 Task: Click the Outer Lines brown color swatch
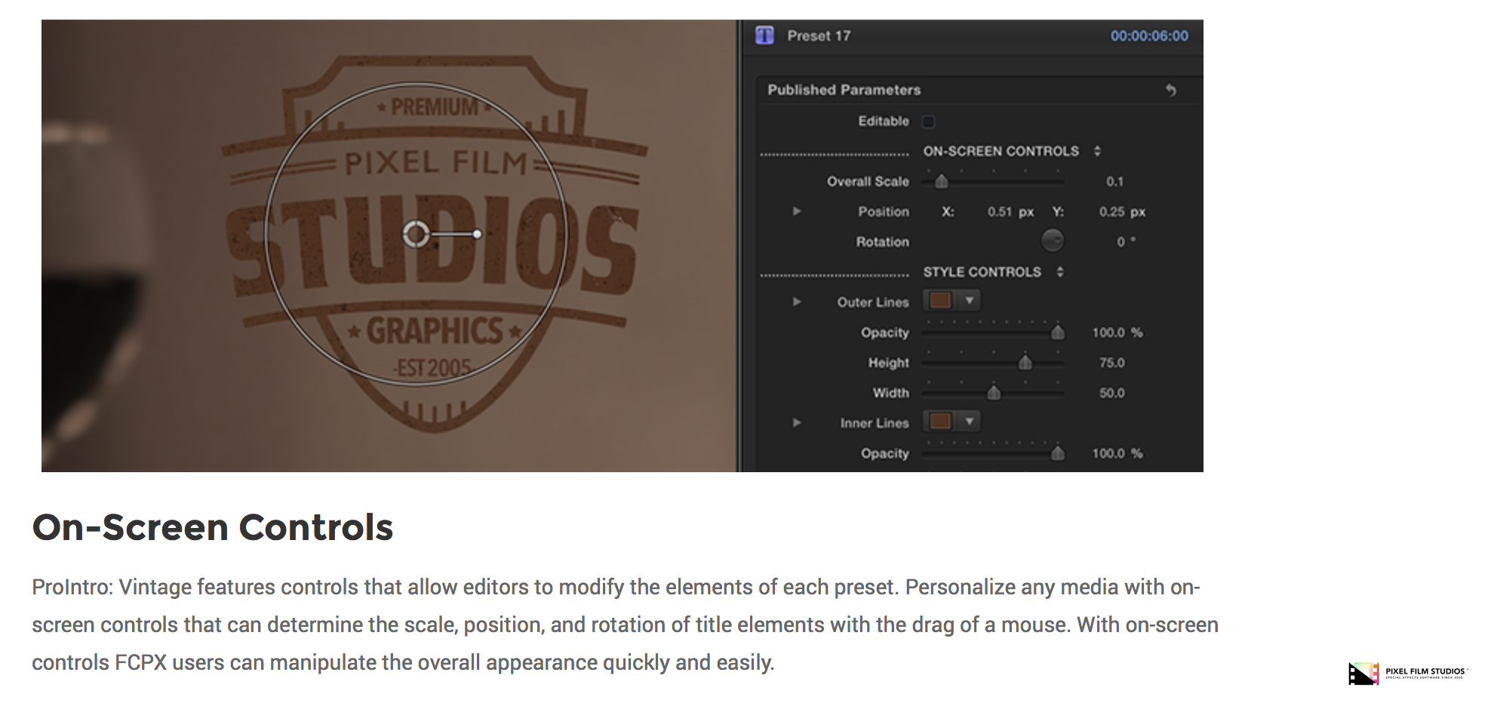click(940, 301)
